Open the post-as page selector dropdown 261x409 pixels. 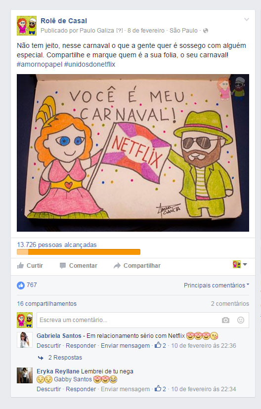(x=240, y=264)
